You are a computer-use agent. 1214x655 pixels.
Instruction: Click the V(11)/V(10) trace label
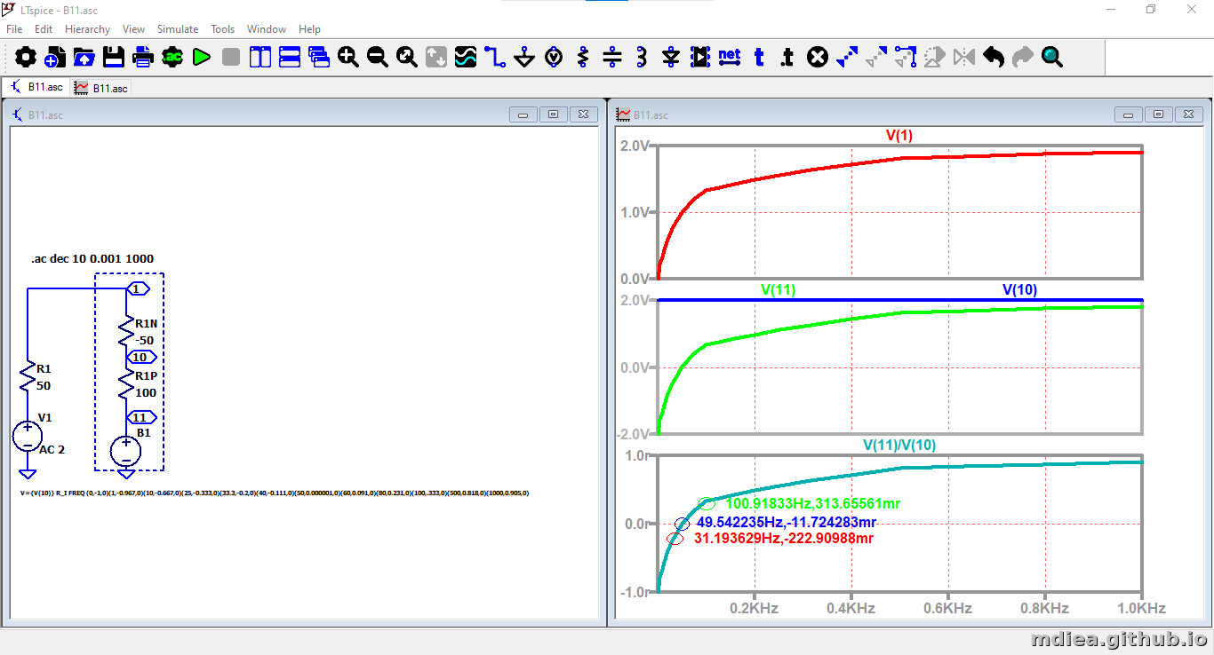[x=899, y=445]
